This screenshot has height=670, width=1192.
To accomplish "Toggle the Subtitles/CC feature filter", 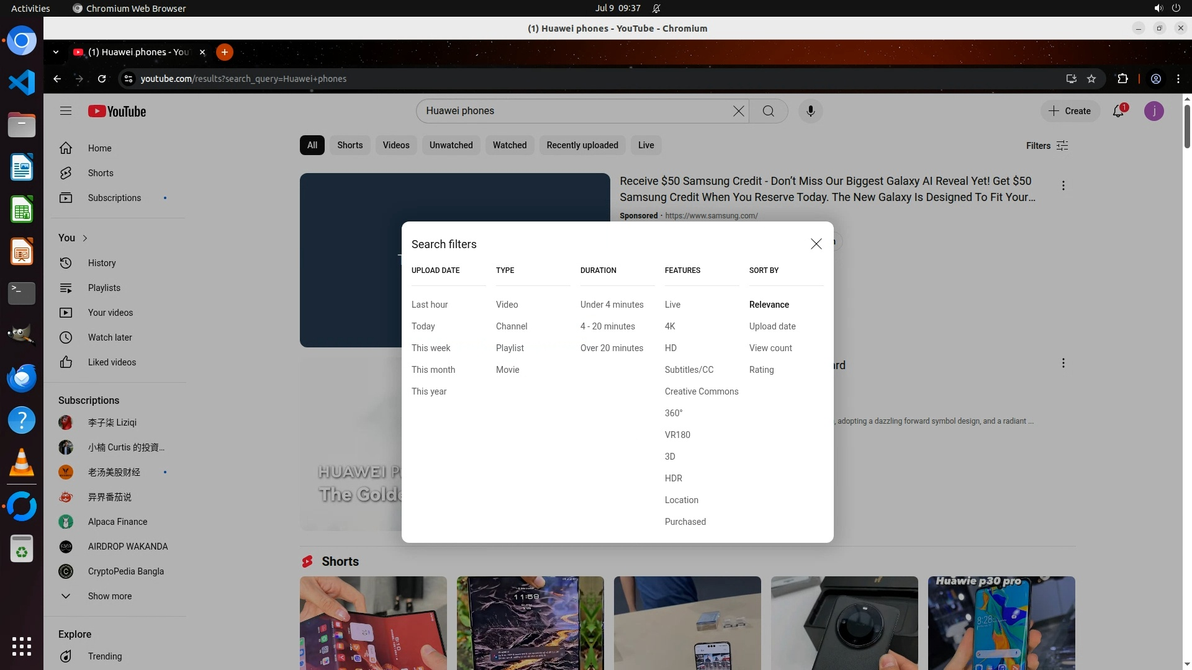I will [x=689, y=370].
